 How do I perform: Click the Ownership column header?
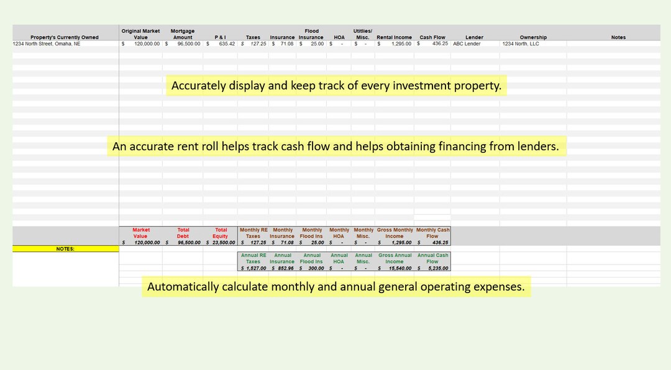point(533,37)
